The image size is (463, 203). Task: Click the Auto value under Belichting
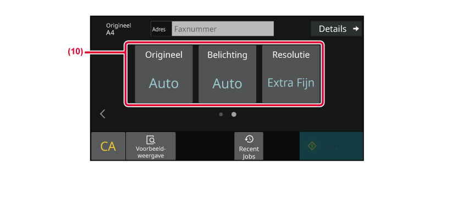pos(227,84)
